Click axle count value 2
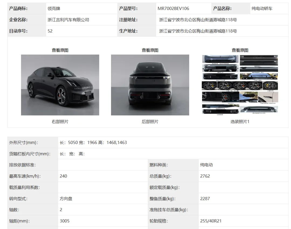Screen dimensions: 291x229 (x=61, y=210)
